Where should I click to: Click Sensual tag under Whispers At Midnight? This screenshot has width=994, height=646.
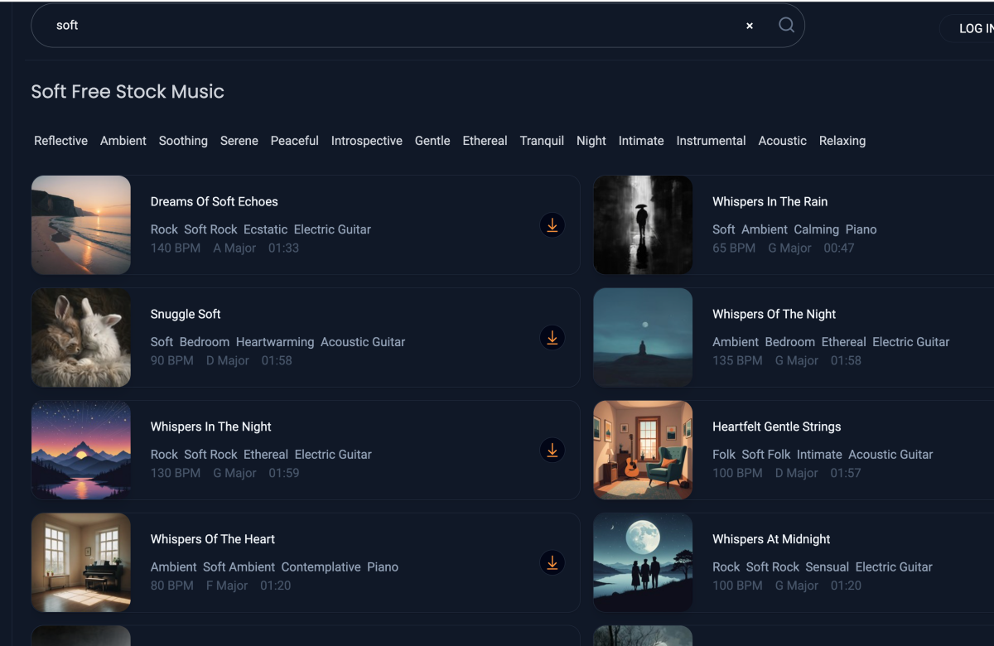(x=828, y=567)
